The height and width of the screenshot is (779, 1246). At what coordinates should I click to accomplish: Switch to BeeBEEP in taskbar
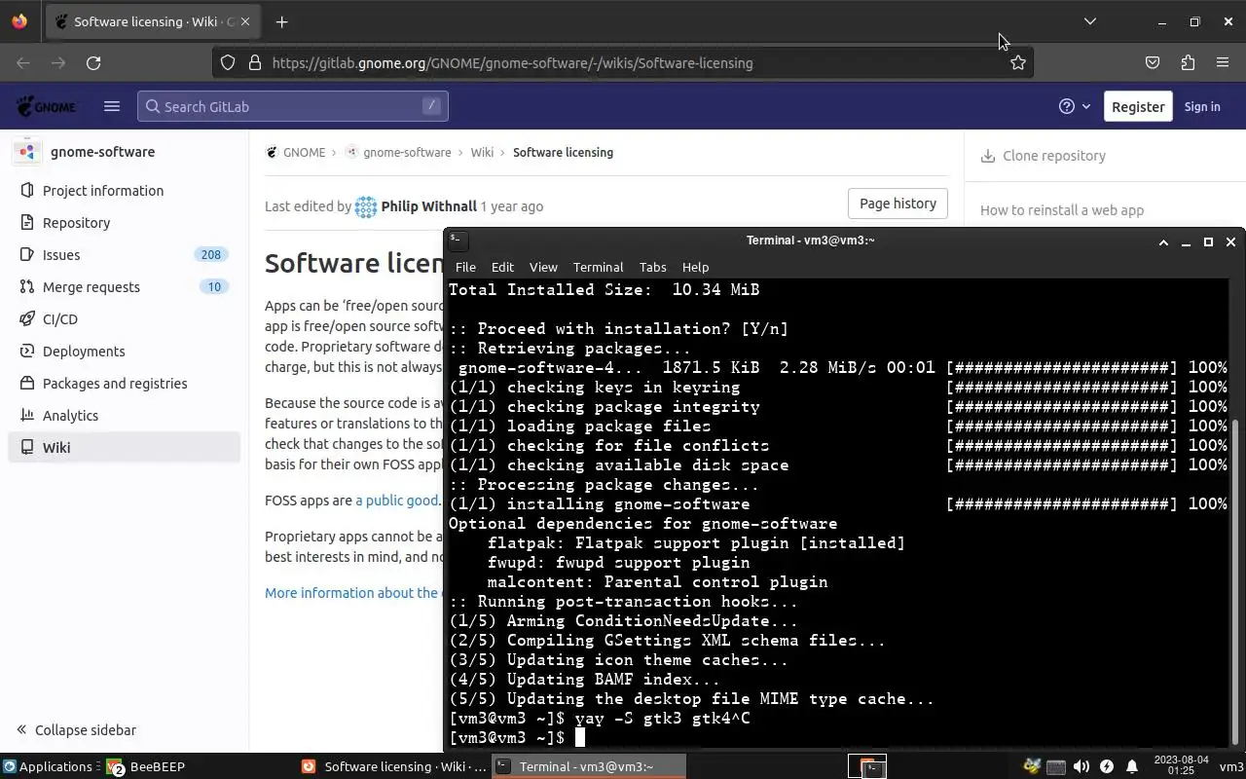[146, 766]
